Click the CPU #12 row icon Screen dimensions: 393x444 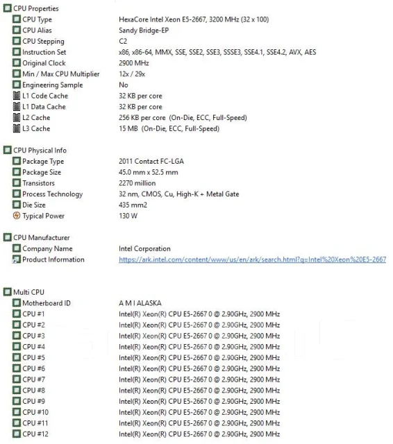click(x=17, y=434)
